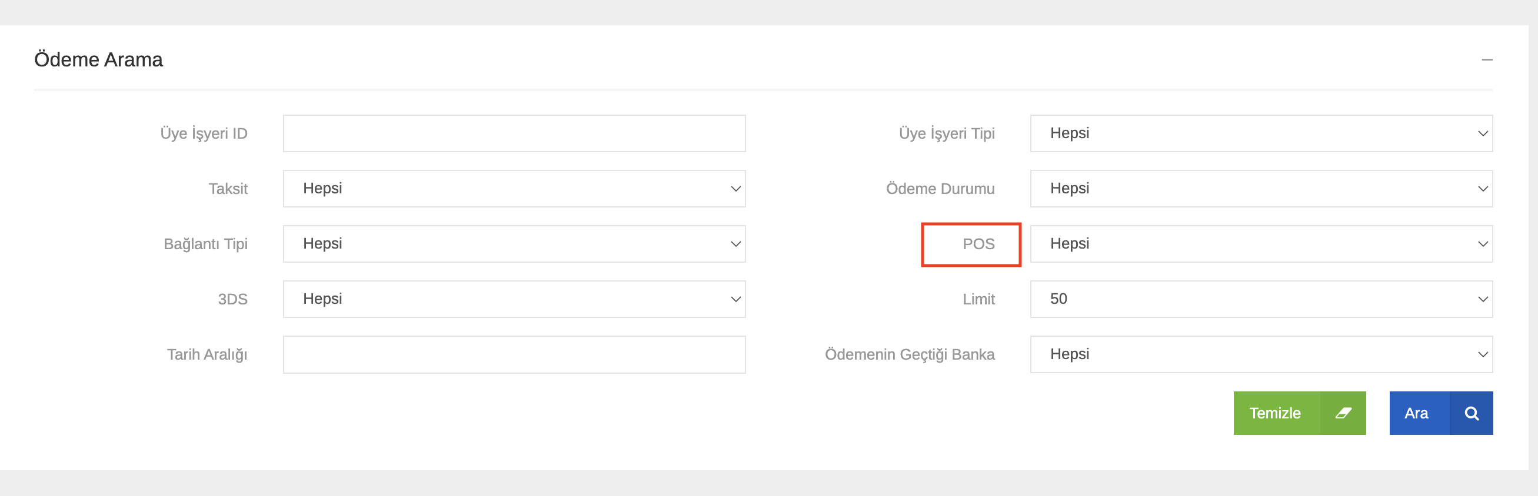Click the Taksit field label
Screen dimensions: 1538x496
[228, 189]
